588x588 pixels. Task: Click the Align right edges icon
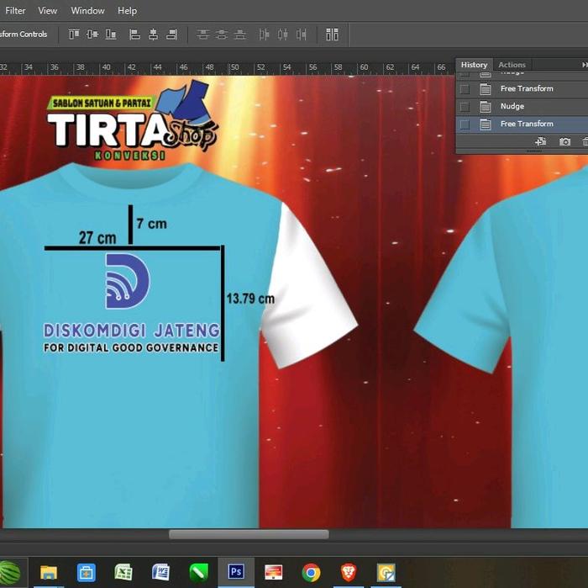point(171,34)
